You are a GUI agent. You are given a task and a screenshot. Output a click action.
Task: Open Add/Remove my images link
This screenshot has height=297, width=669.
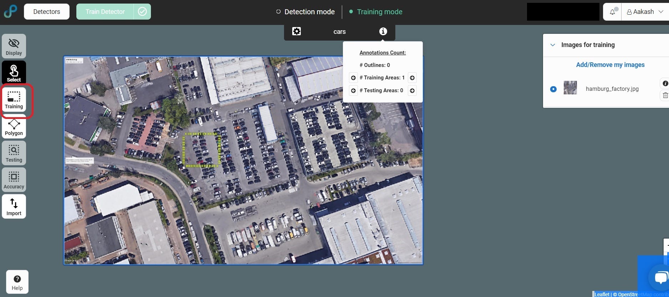point(610,65)
